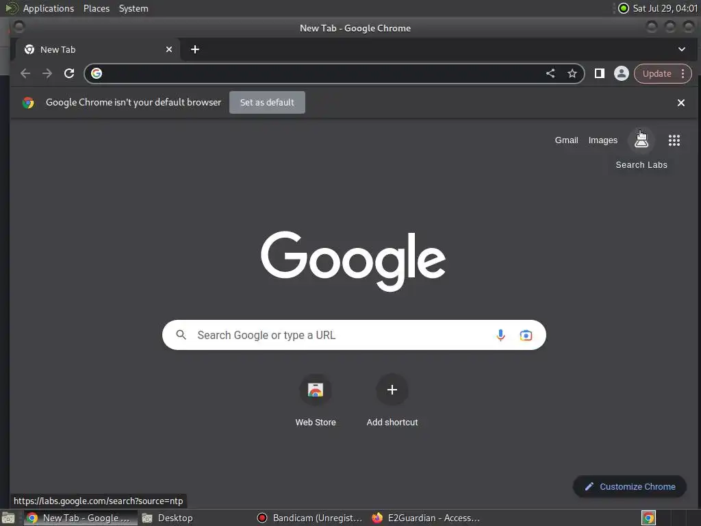Switch to Bandicam window in taskbar
This screenshot has width=701, height=526.
309,518
